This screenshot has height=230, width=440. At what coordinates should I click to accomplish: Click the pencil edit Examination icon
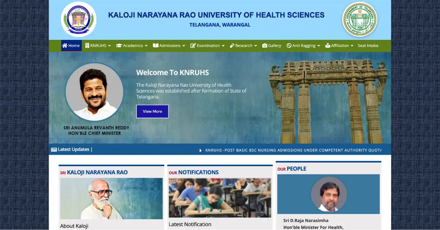pyautogui.click(x=193, y=46)
